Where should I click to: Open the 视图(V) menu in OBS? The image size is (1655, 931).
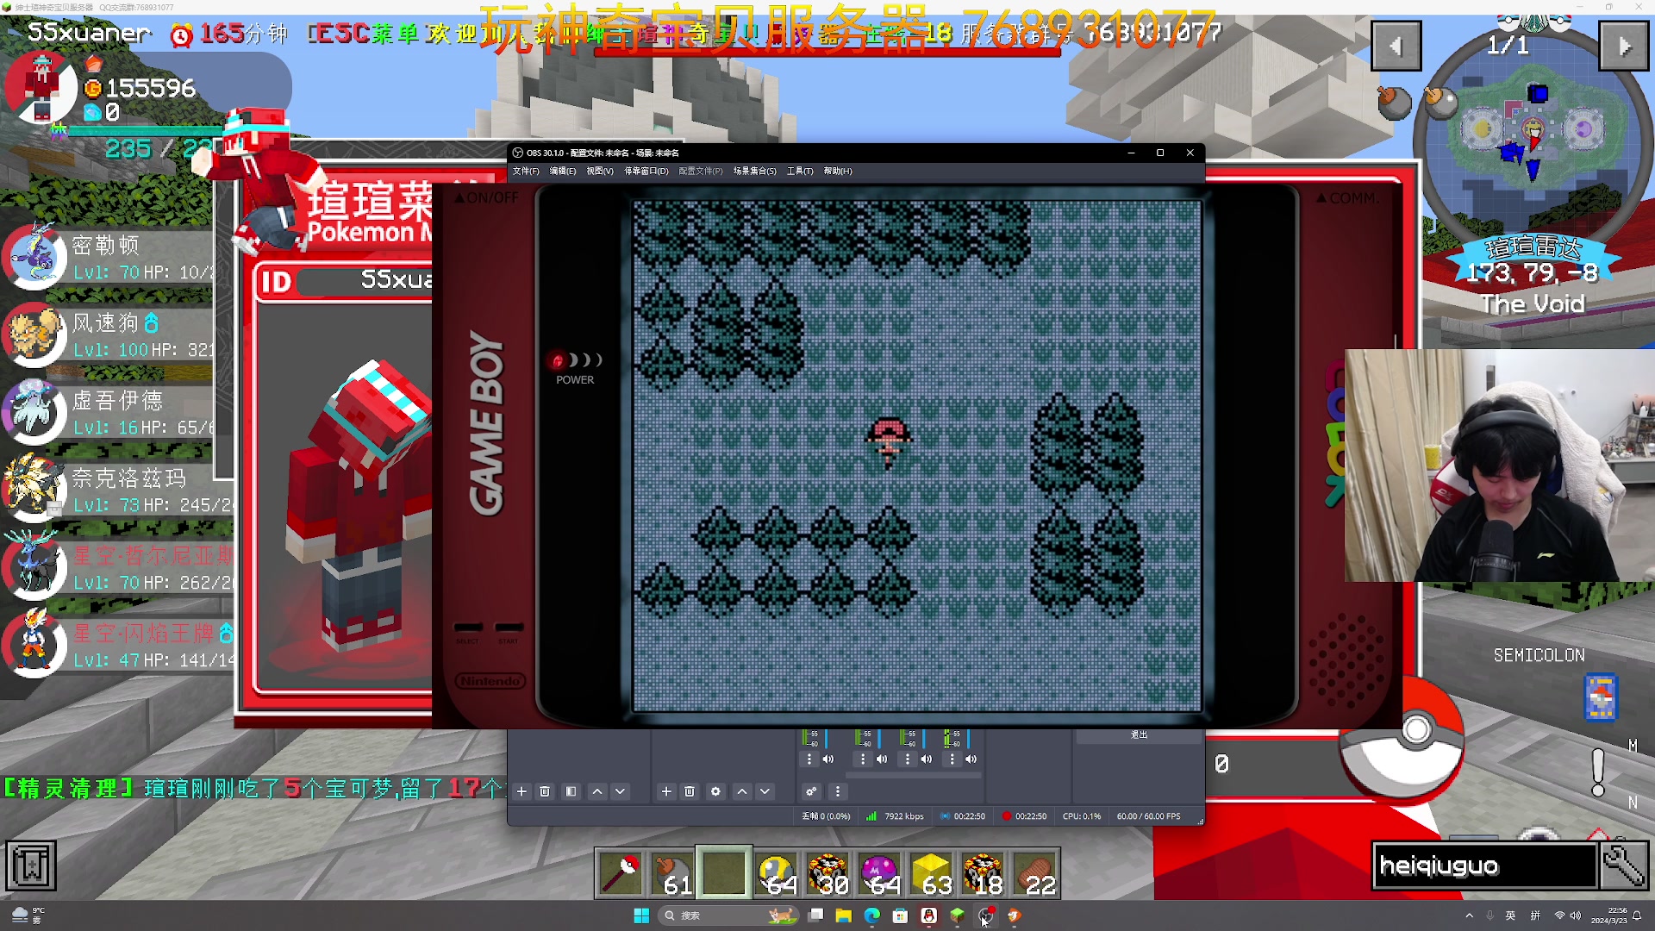tap(600, 171)
